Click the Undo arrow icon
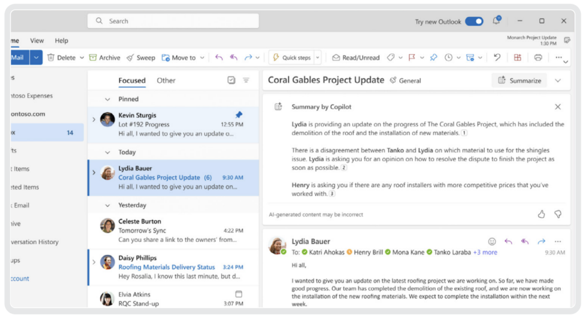 (497, 58)
